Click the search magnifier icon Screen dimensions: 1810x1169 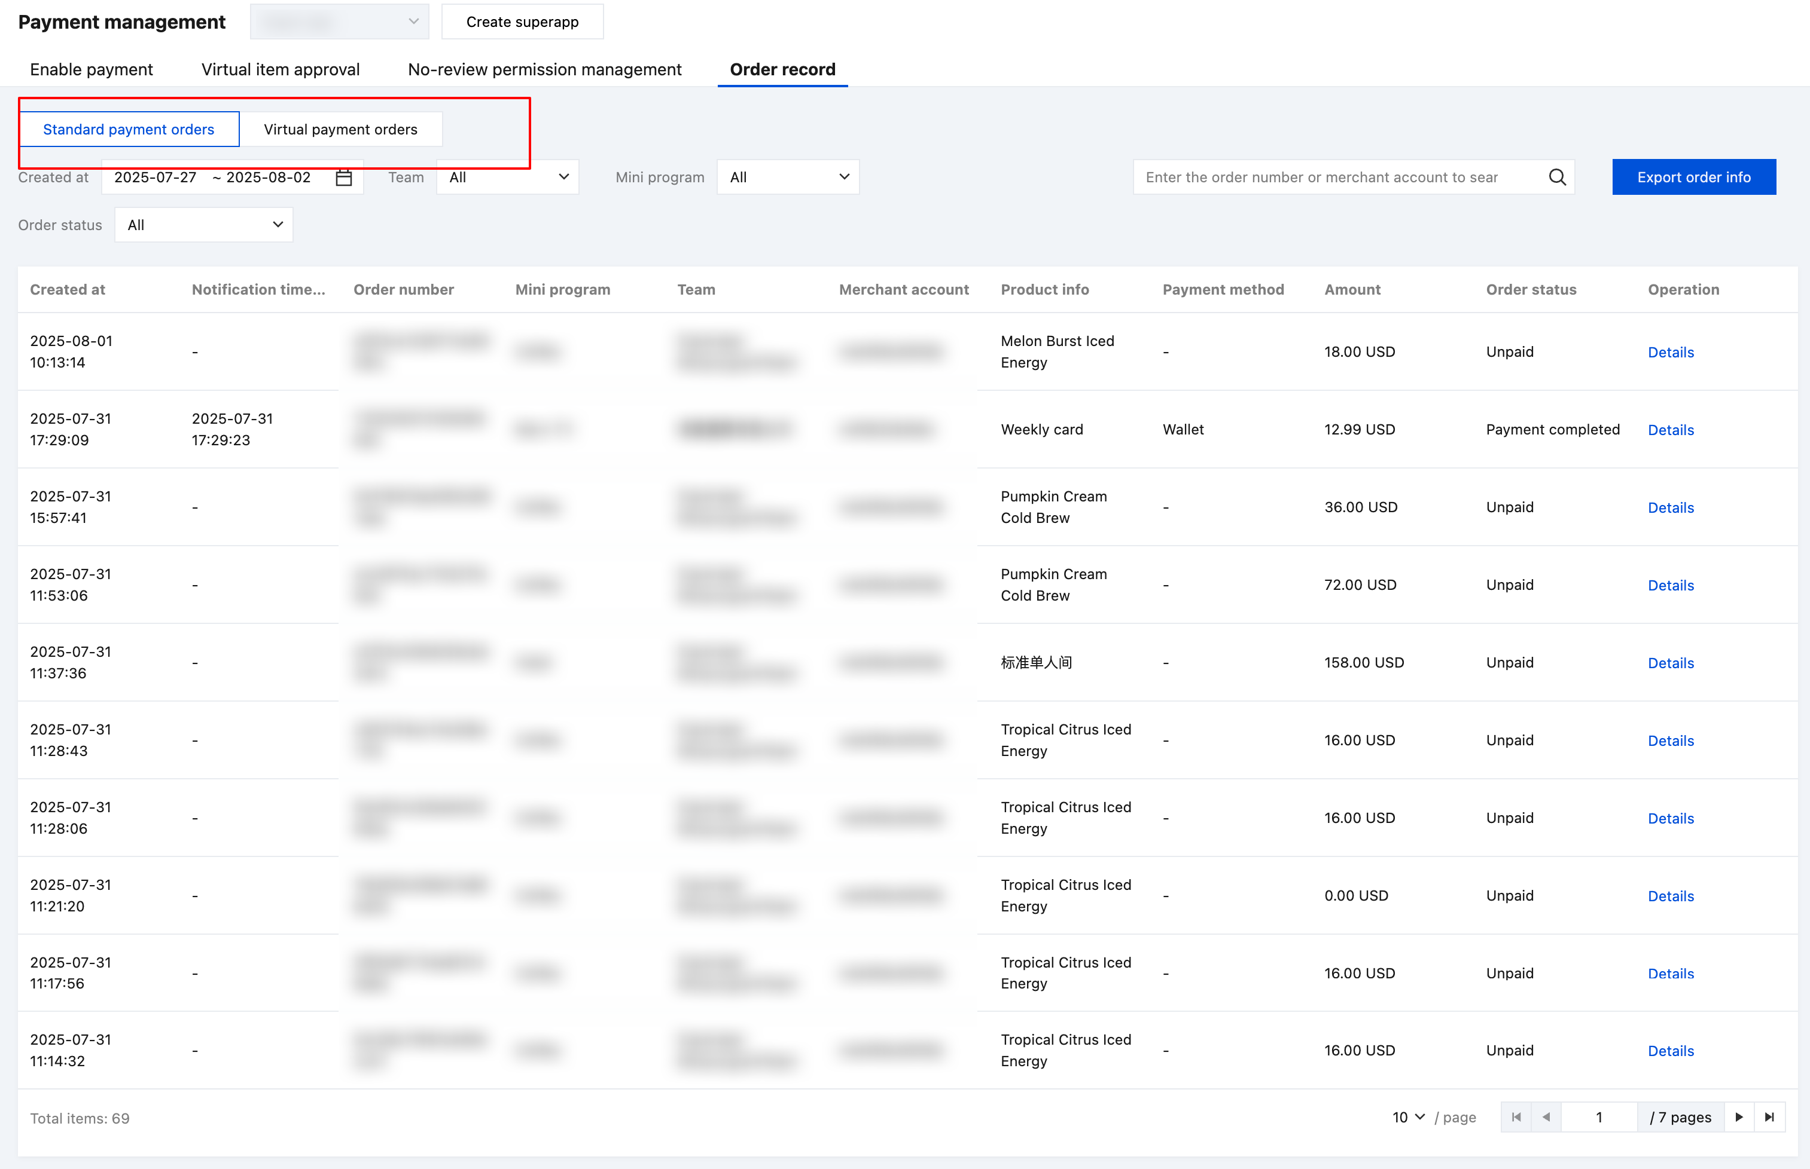[x=1556, y=178]
